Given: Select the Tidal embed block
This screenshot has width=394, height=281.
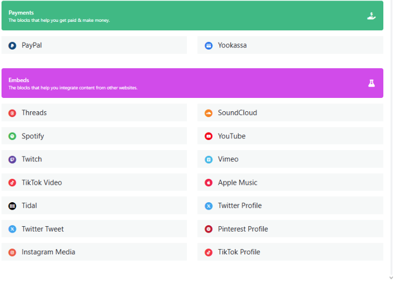Looking at the screenshot, I should click(x=94, y=205).
